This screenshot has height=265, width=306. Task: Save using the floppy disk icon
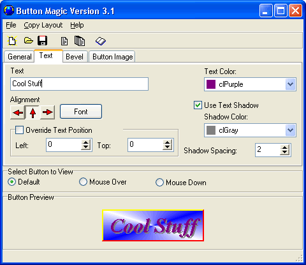[43, 40]
